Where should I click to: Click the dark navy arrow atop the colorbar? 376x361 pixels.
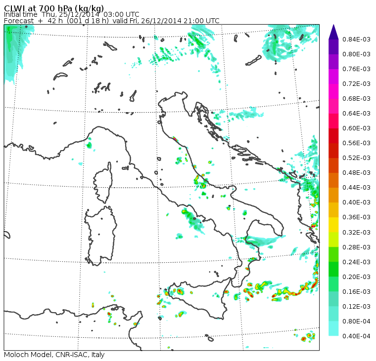(x=333, y=32)
